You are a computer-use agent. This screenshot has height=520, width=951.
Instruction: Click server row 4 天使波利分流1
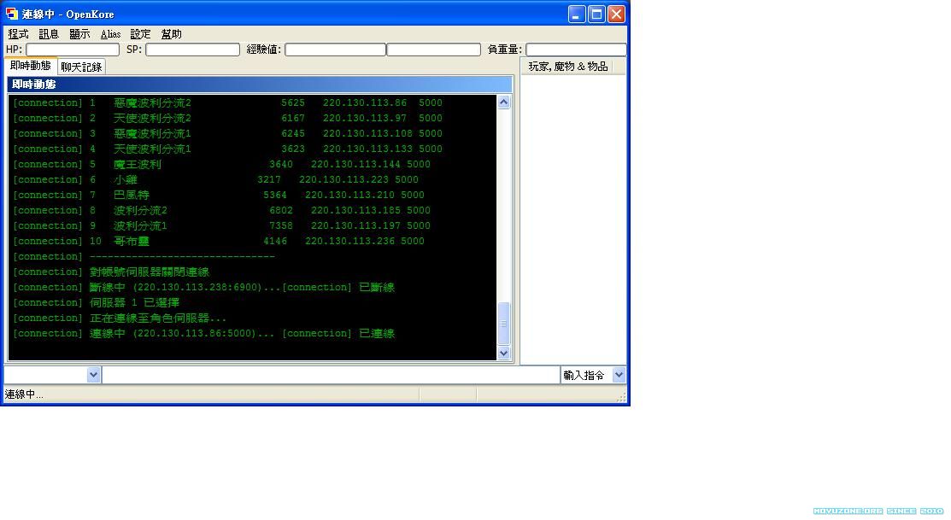pyautogui.click(x=227, y=149)
